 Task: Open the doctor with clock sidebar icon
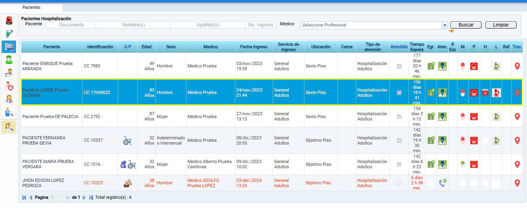[x=8, y=86]
